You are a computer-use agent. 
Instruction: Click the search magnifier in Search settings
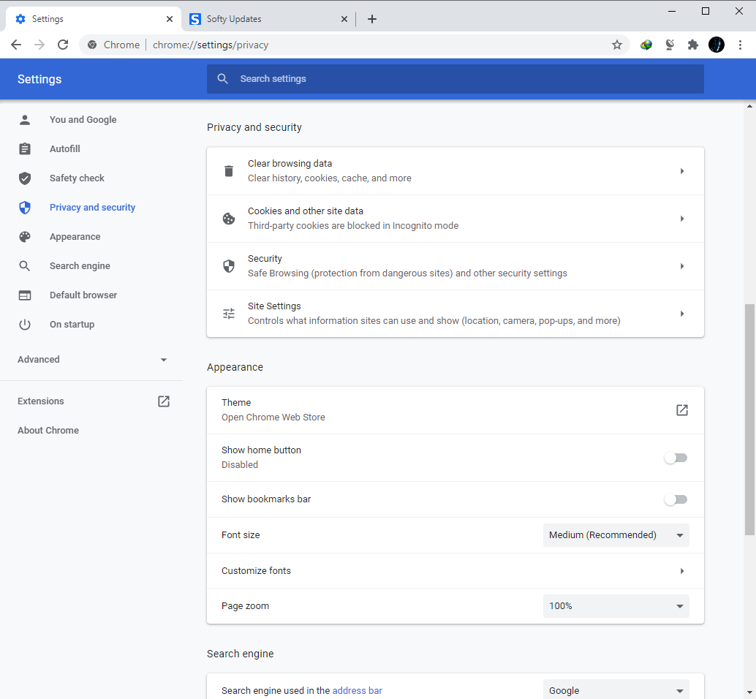pyautogui.click(x=222, y=78)
